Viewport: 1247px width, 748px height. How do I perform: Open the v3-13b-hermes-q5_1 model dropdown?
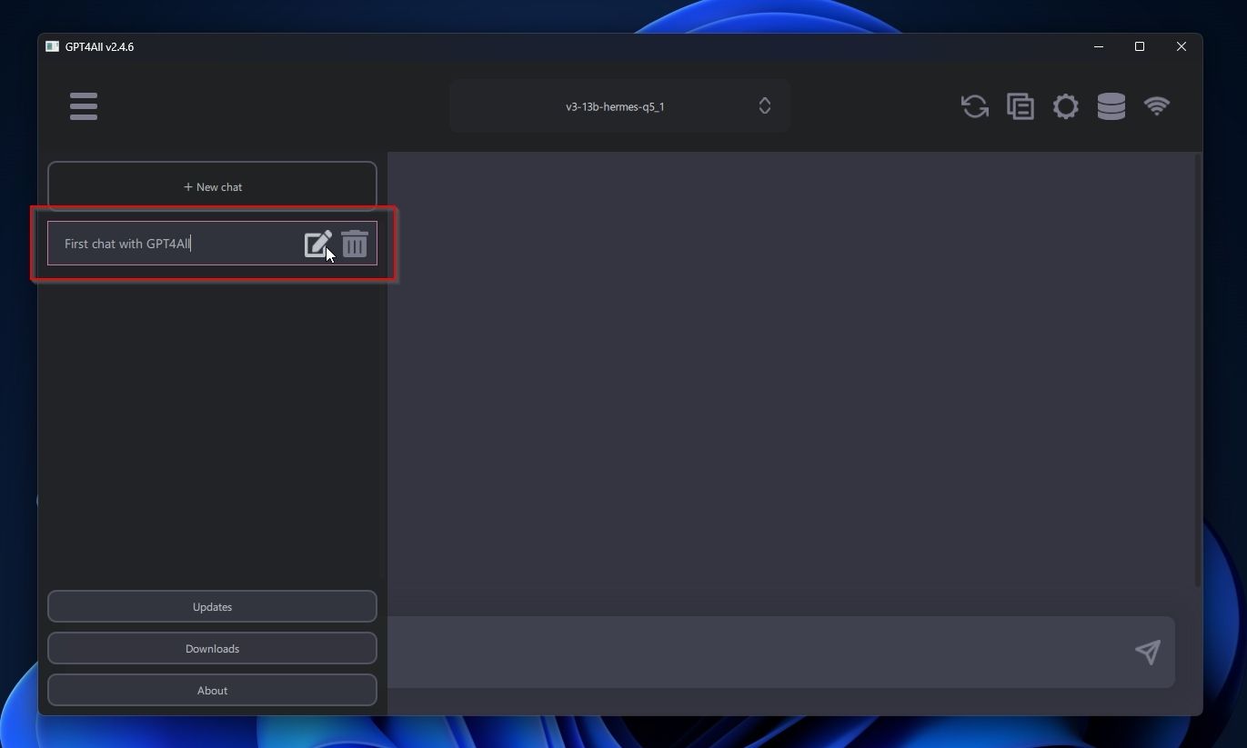click(x=619, y=106)
